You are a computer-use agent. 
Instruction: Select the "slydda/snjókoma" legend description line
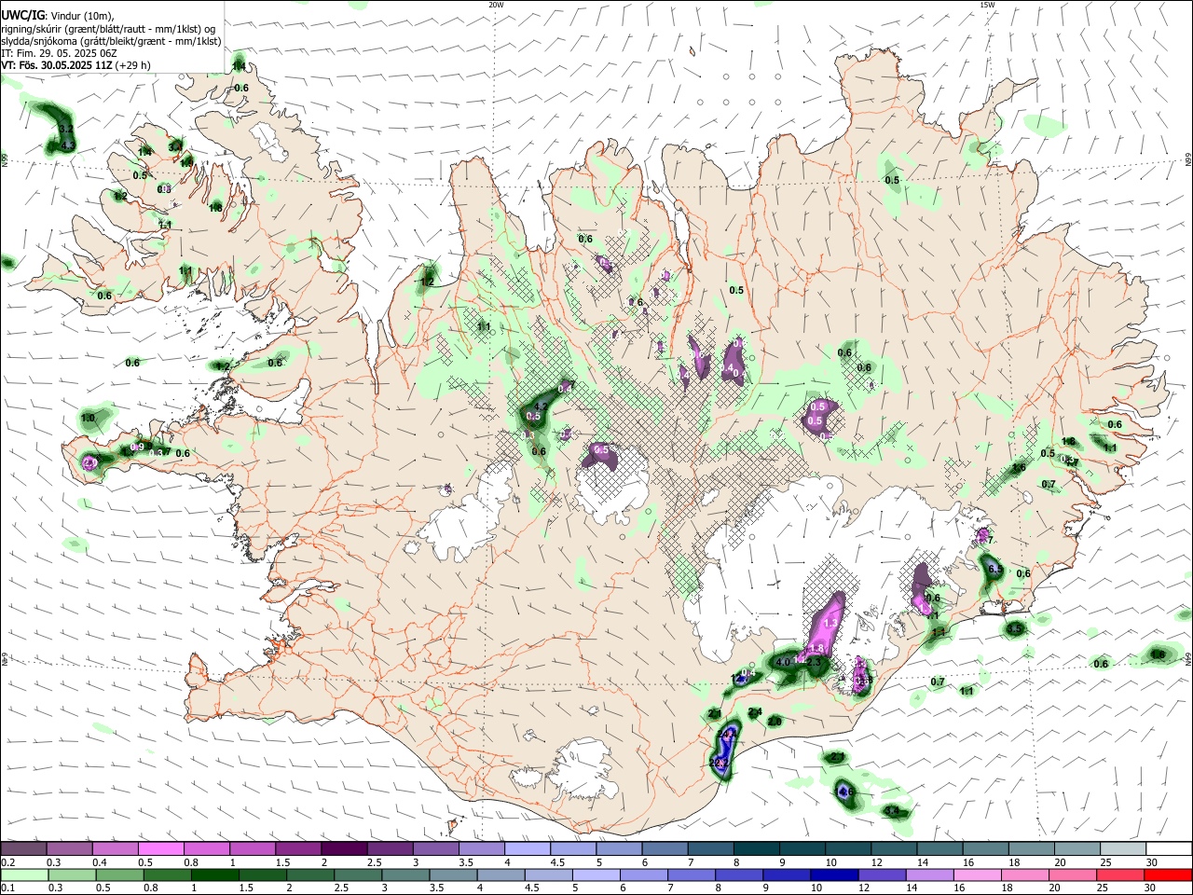pyautogui.click(x=112, y=41)
